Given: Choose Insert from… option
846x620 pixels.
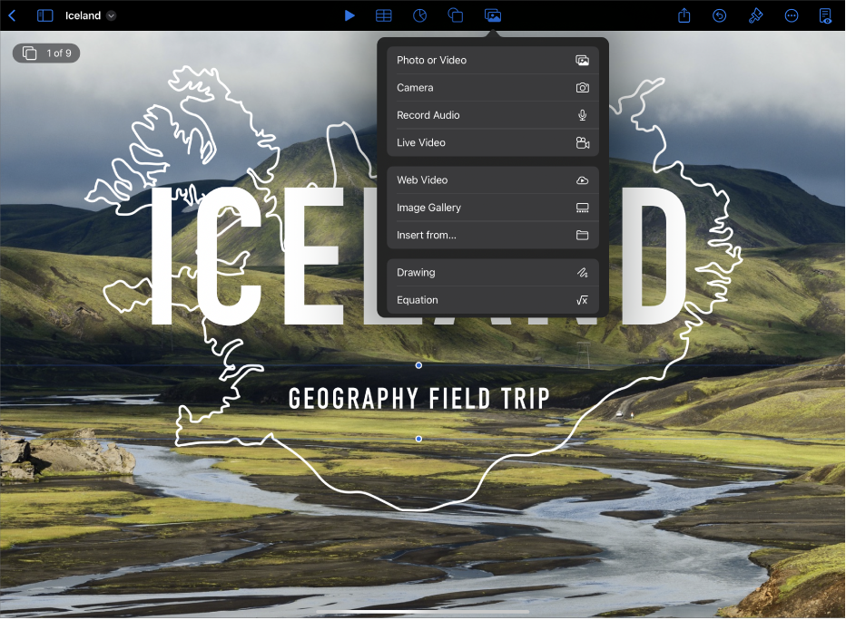Looking at the screenshot, I should pos(493,236).
